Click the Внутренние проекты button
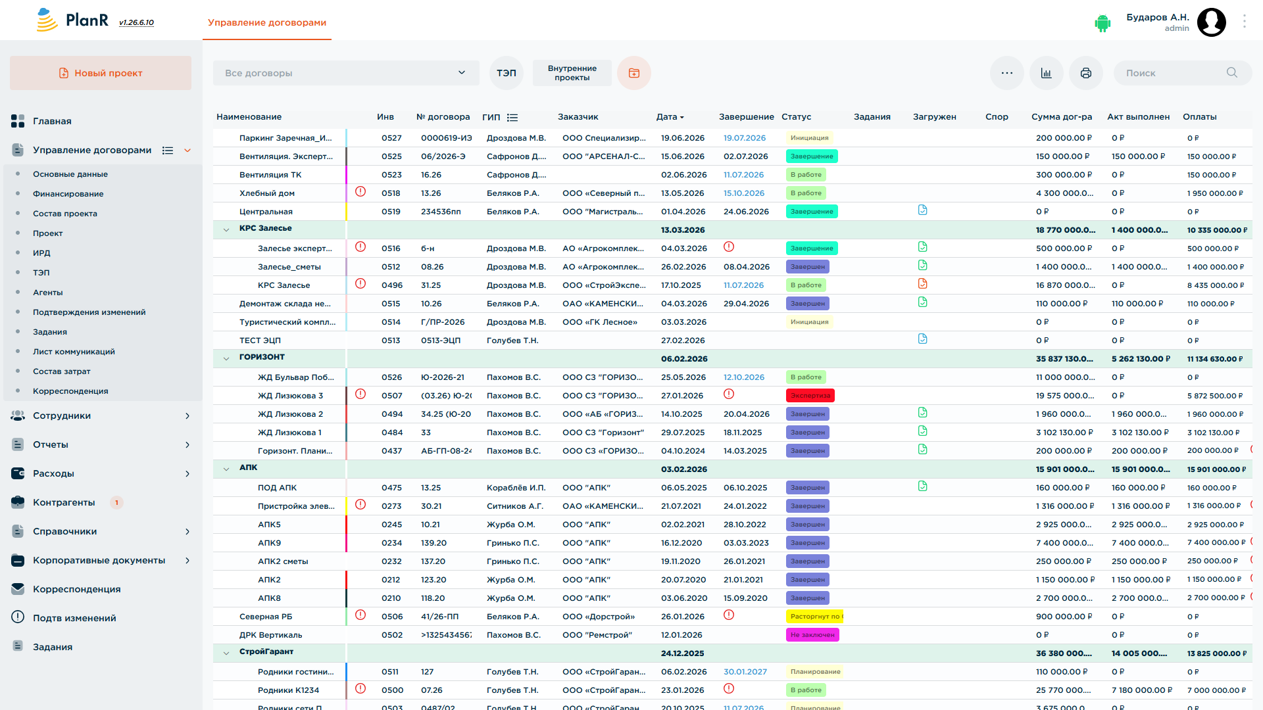1263x710 pixels. click(572, 73)
